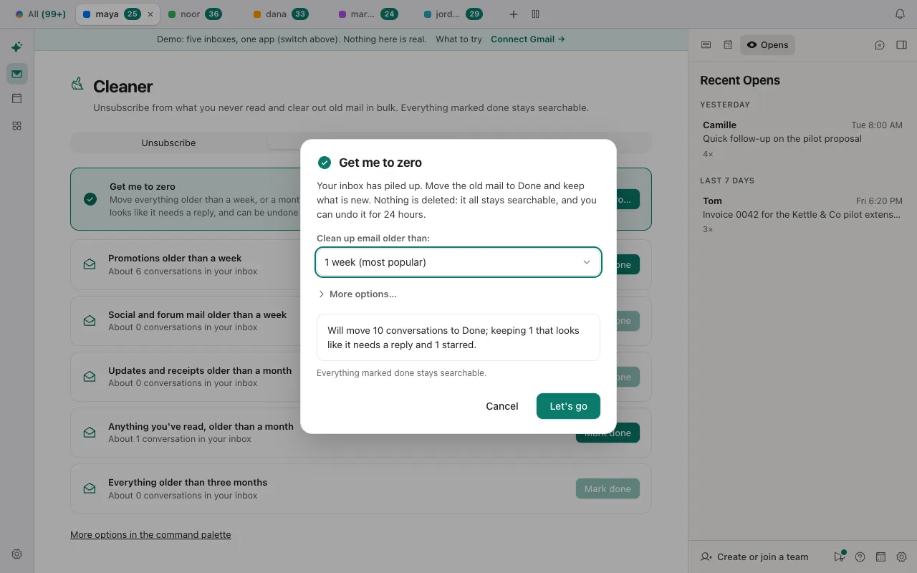The width and height of the screenshot is (917, 573).
Task: Click the Promotions older than a week row
Action: point(361,264)
